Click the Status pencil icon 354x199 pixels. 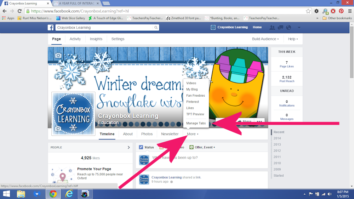[141, 147]
